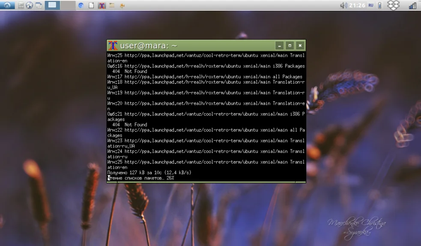
Task: Select the blank document taskbar icon
Action: [91, 6]
